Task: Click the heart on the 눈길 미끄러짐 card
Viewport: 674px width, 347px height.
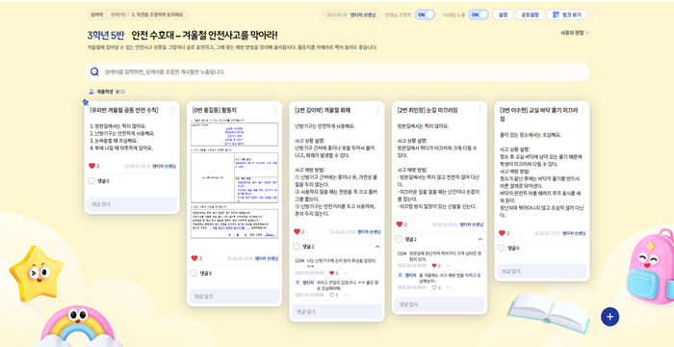Action: (x=399, y=225)
